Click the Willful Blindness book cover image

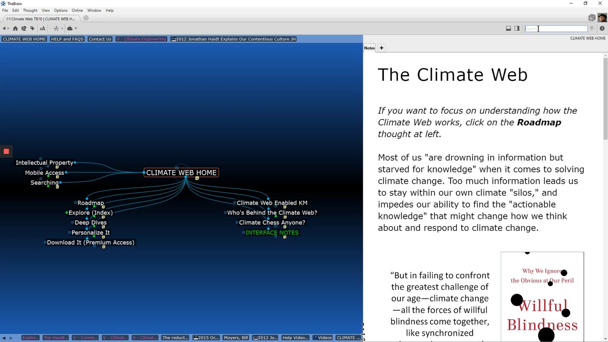click(x=542, y=296)
